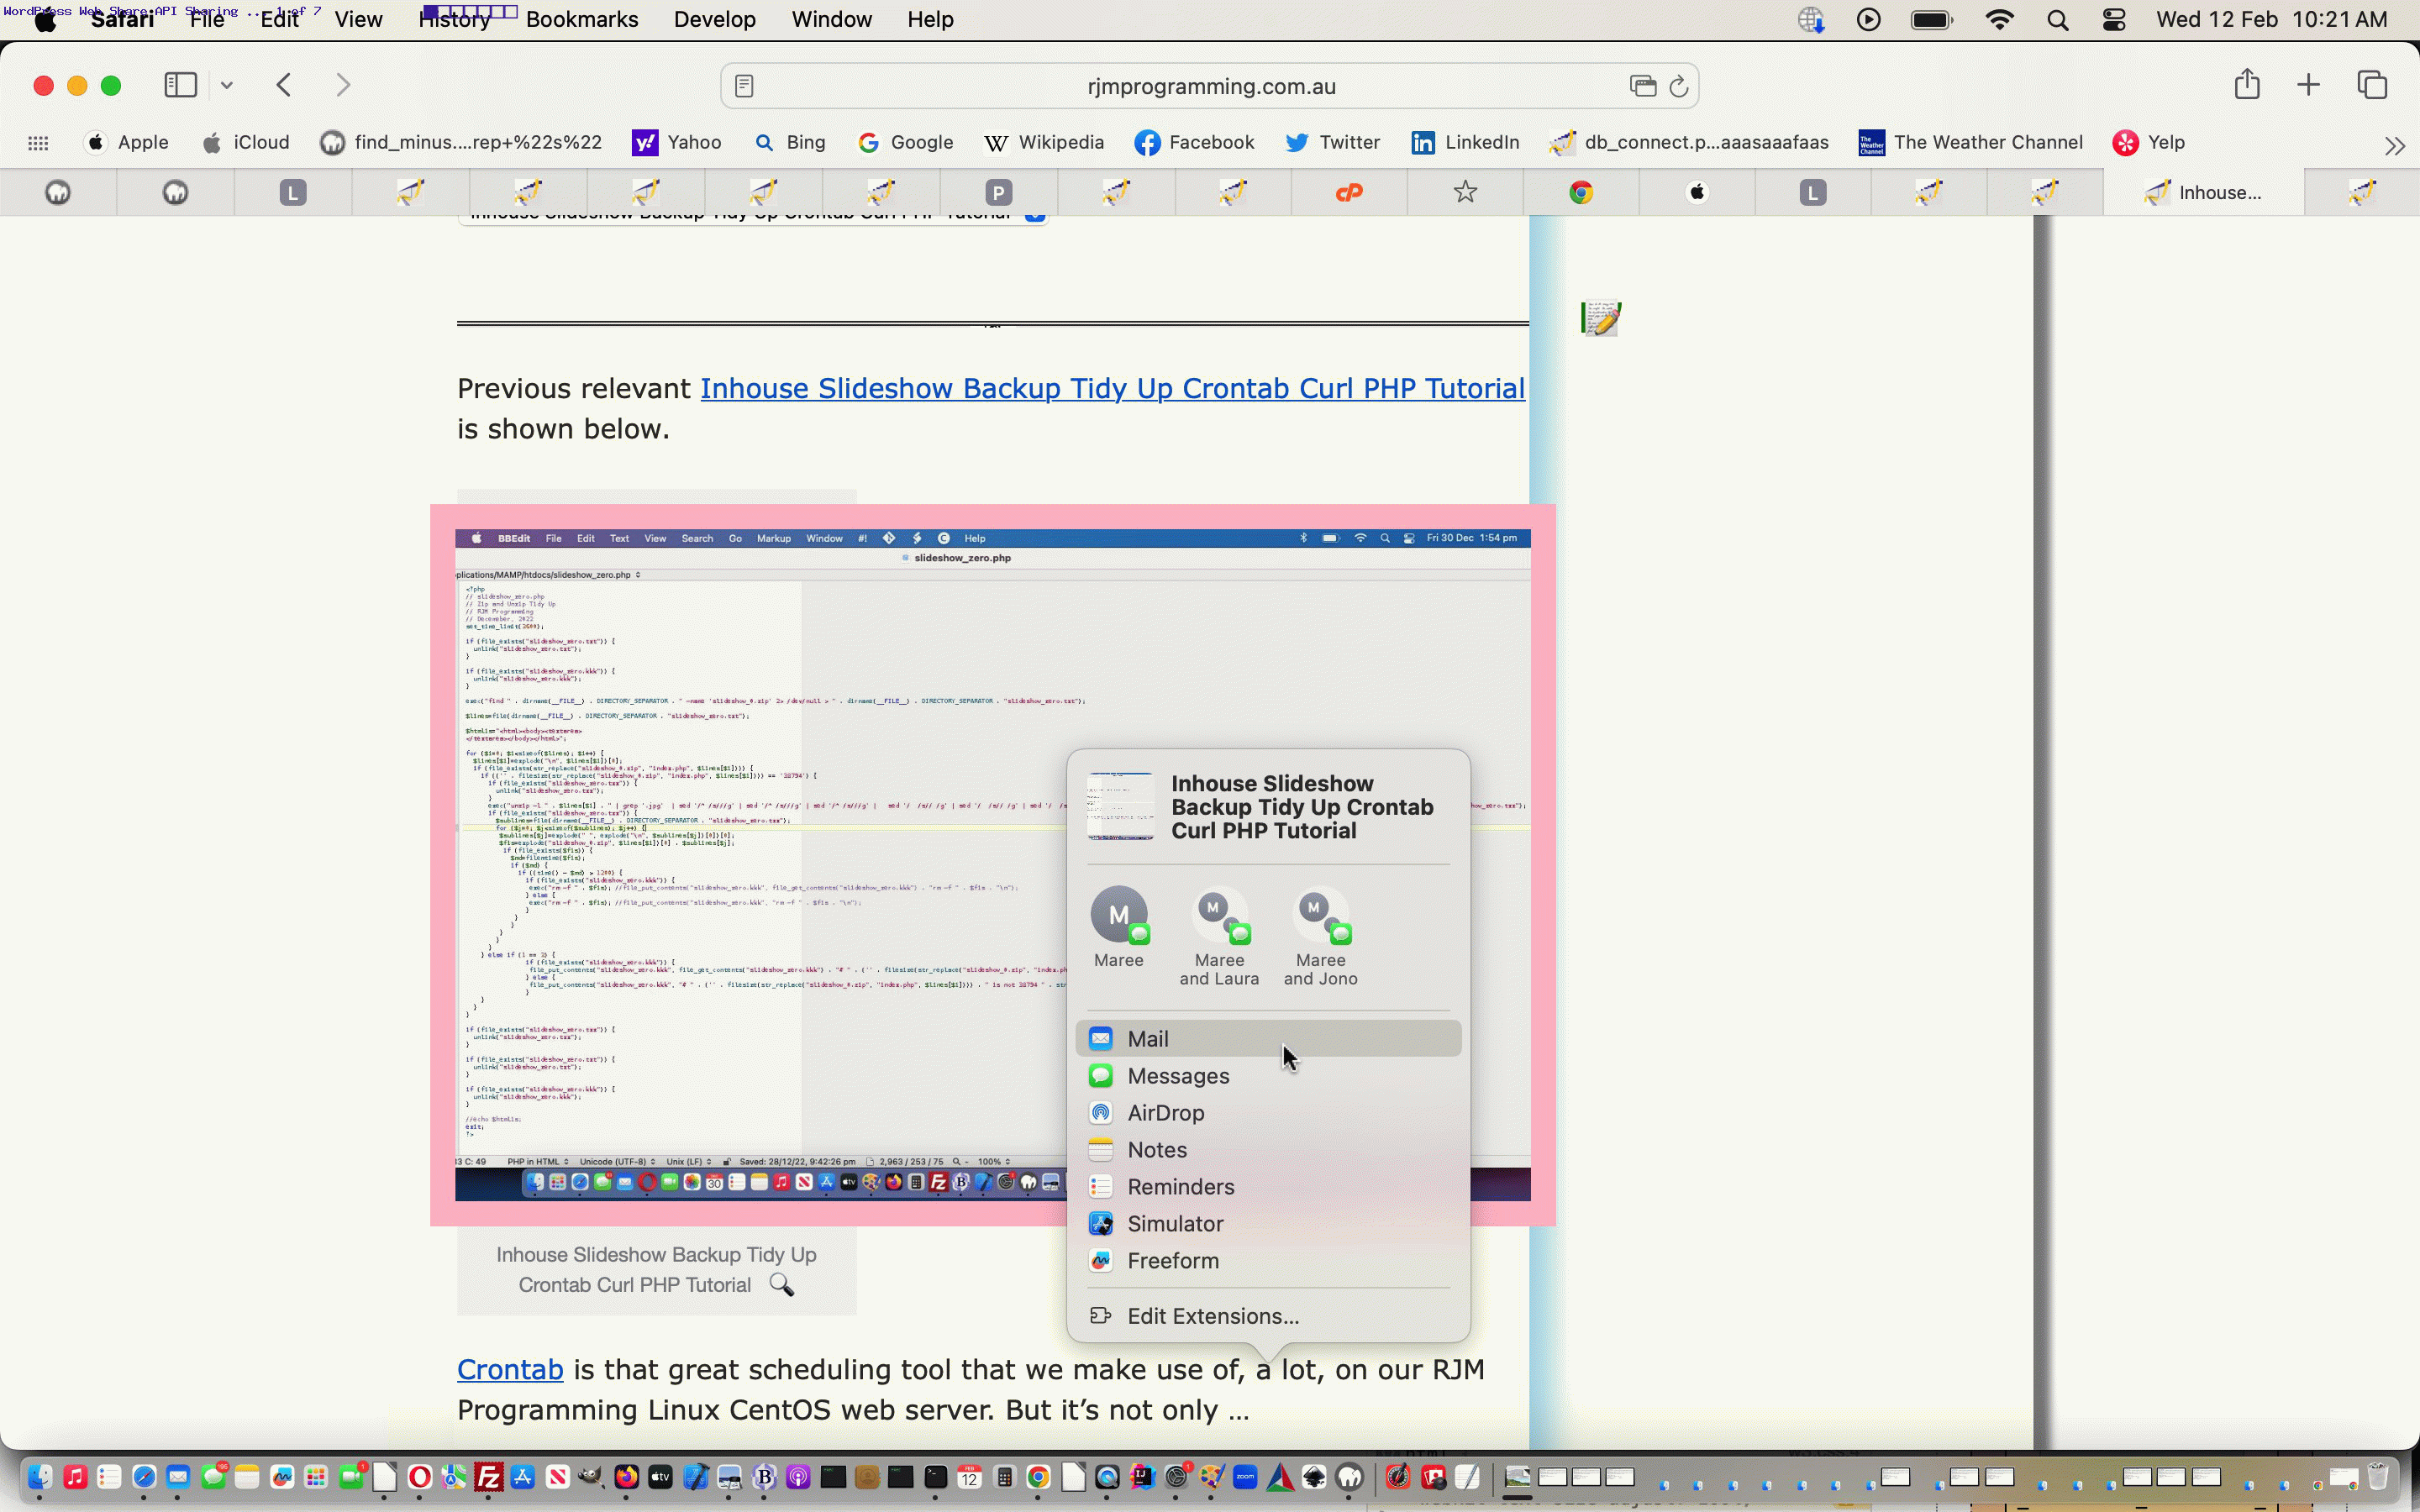Click the battery status in the menu bar
This screenshot has height=1512, width=2420.
[x=1932, y=20]
